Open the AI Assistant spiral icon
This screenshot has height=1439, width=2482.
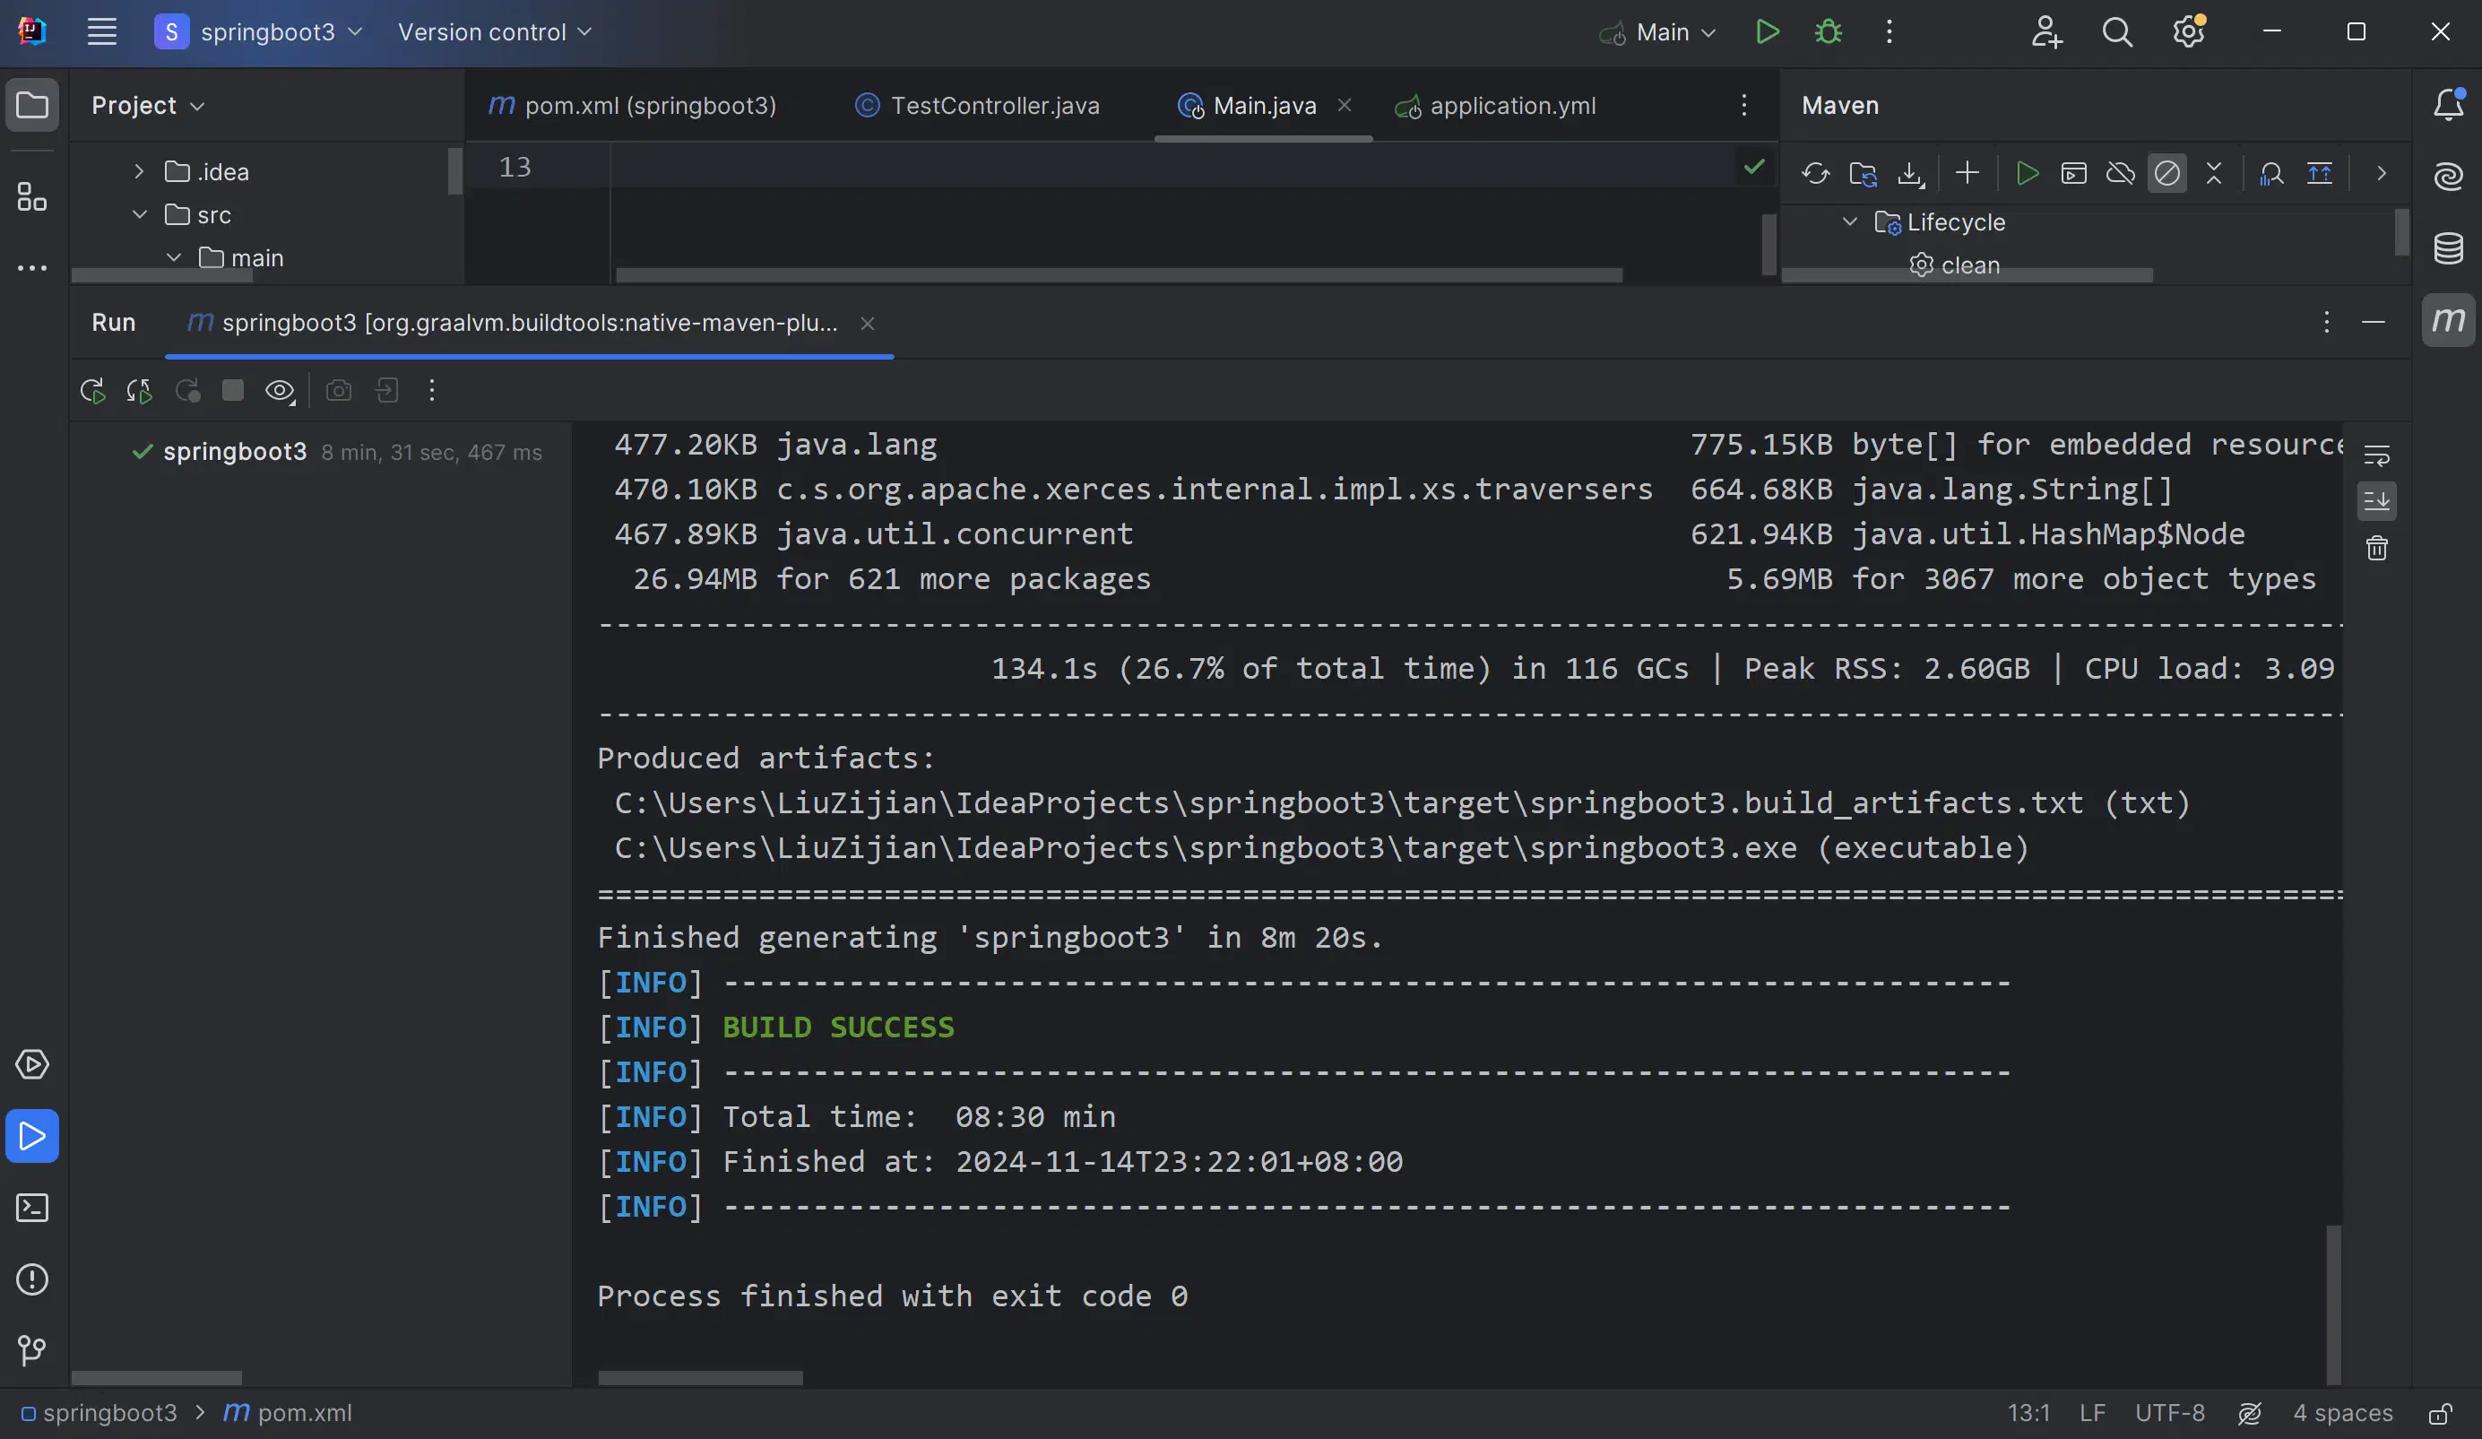tap(2449, 177)
